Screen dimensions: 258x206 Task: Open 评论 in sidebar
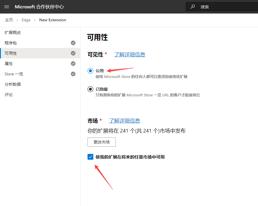[x=40, y=95]
